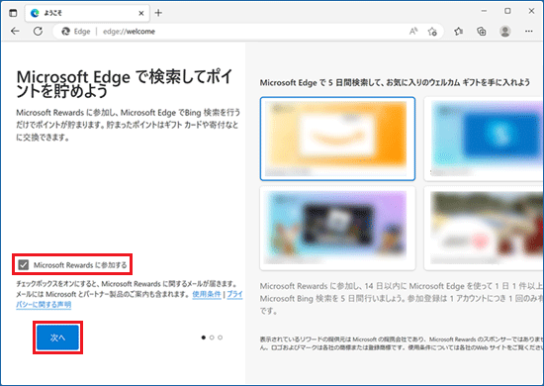Open the profile avatar icon
The height and width of the screenshot is (386, 544).
(x=505, y=32)
